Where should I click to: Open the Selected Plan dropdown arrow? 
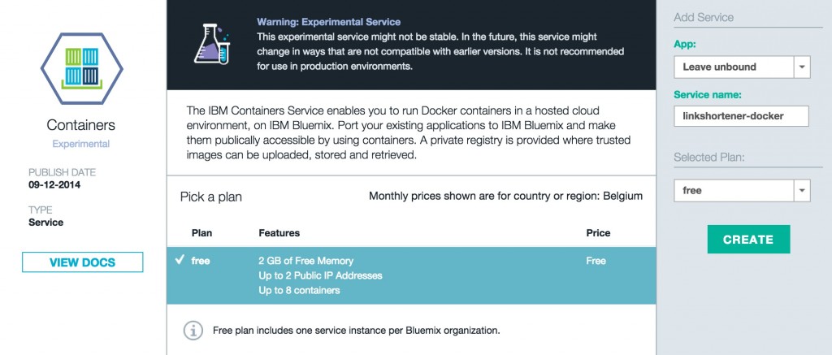pyautogui.click(x=802, y=191)
